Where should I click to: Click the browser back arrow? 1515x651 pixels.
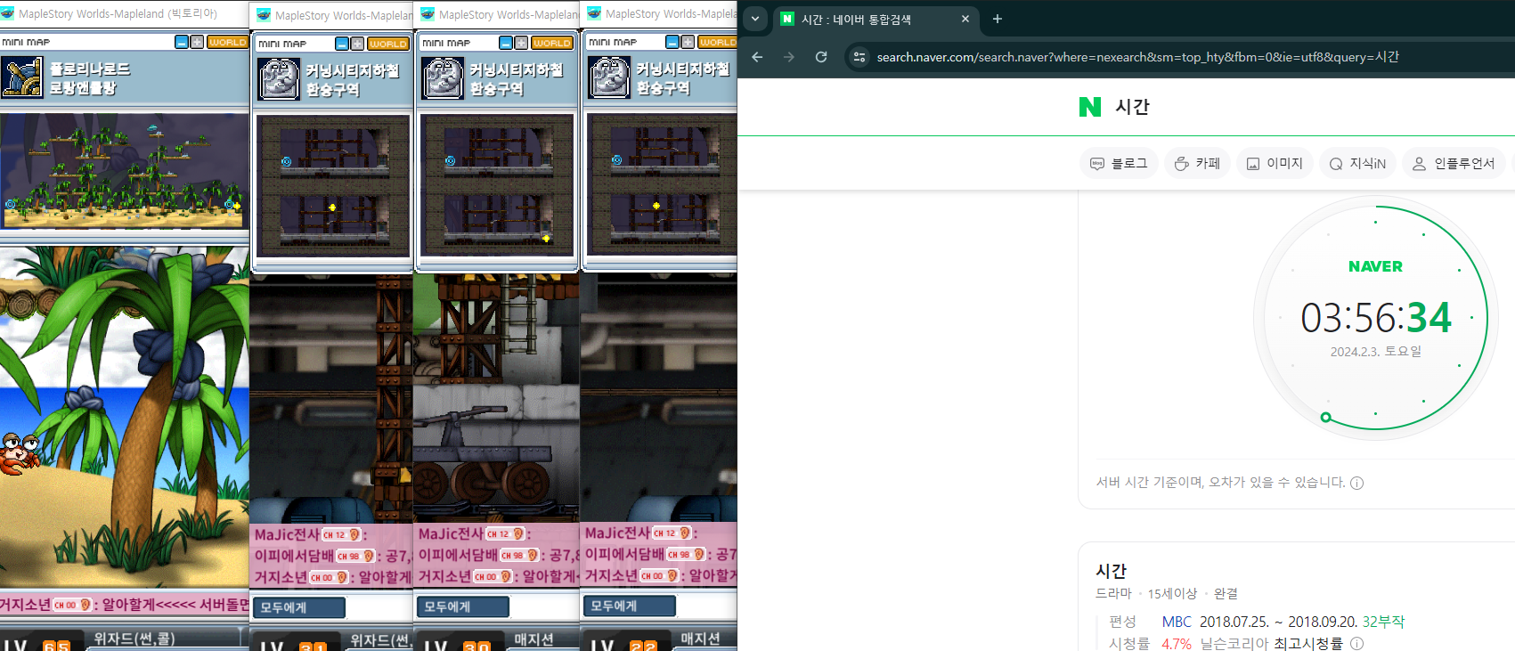pos(757,57)
